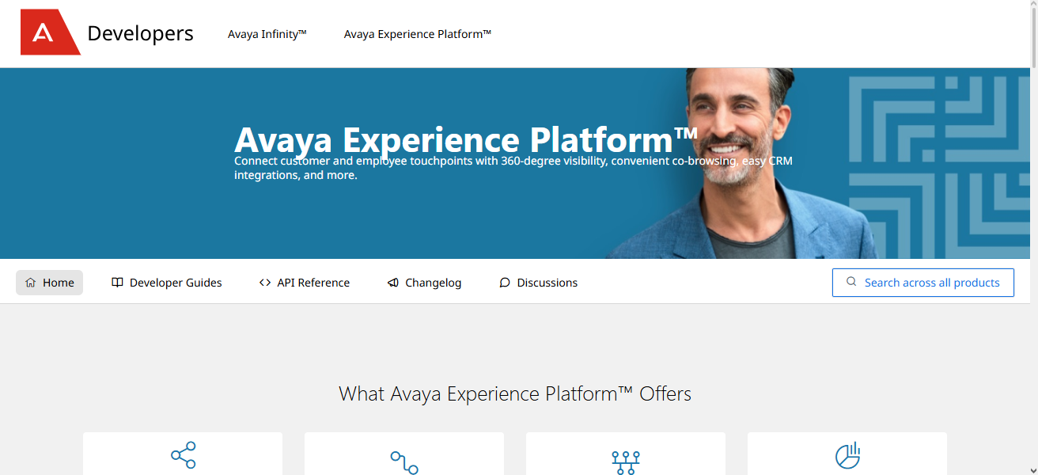Click the speech bubble icon for Discussions
This screenshot has width=1038, height=475.
[x=505, y=283]
